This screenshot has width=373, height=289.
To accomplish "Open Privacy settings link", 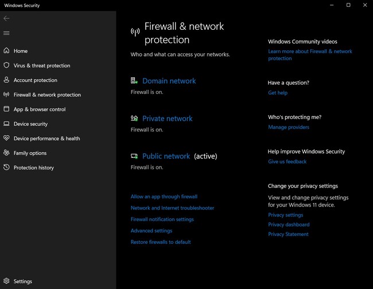I will pos(285,215).
